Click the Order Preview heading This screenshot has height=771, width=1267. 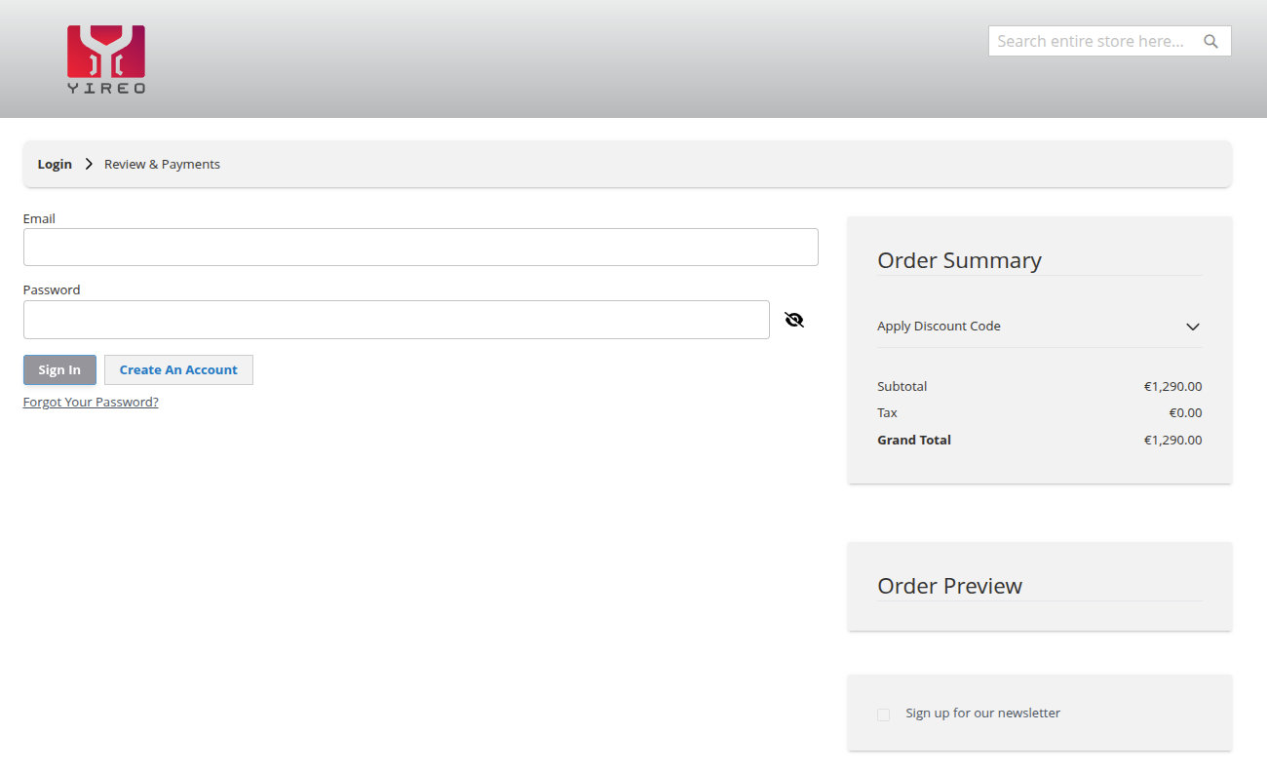coord(949,586)
